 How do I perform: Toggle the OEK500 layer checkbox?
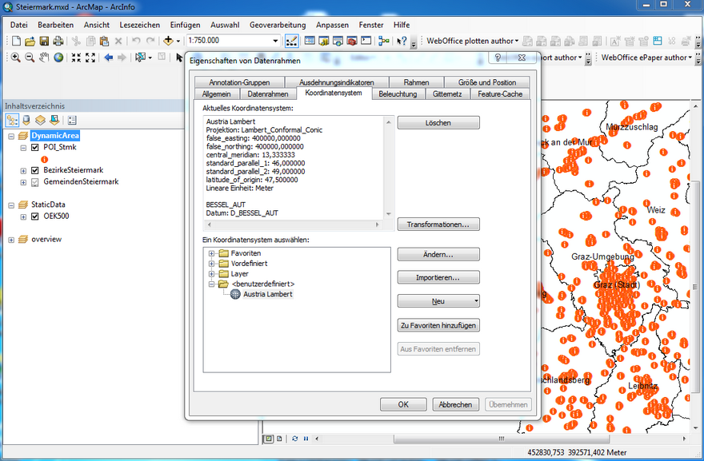(x=34, y=216)
